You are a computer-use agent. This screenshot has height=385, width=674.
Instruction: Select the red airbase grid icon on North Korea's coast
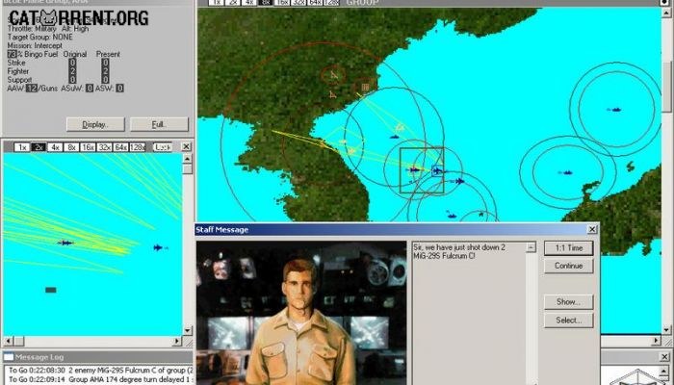365,88
